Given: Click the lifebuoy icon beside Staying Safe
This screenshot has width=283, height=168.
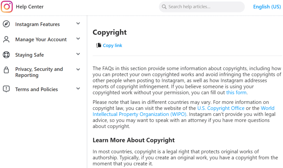Looking at the screenshot, I should tap(6, 55).
